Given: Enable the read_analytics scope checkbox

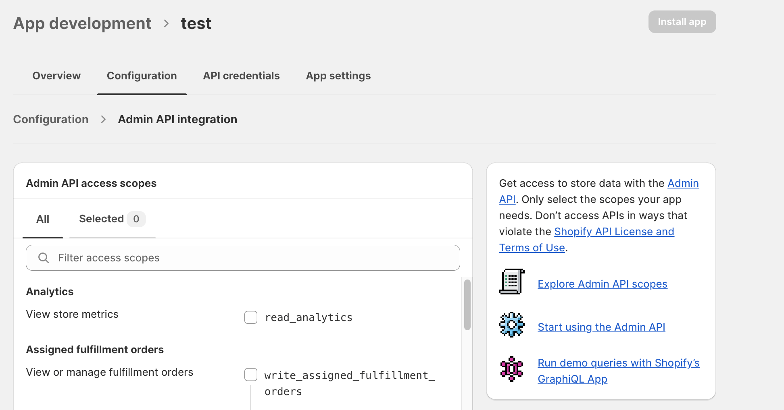Looking at the screenshot, I should click(251, 317).
